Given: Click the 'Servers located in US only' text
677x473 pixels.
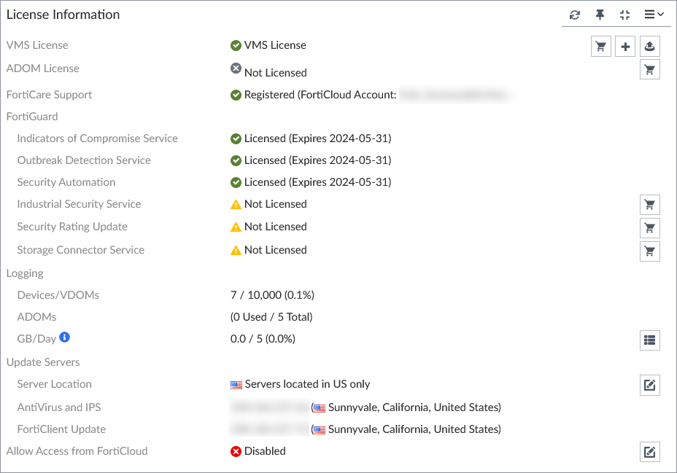Looking at the screenshot, I should (x=307, y=384).
